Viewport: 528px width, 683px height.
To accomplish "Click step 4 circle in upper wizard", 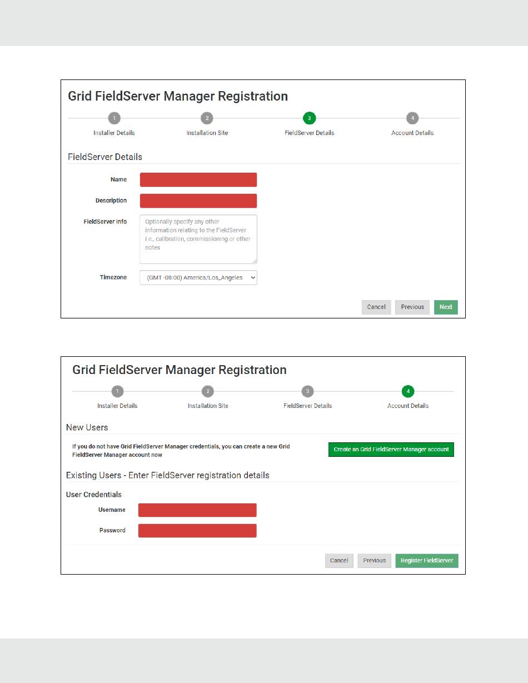I will pos(412,118).
